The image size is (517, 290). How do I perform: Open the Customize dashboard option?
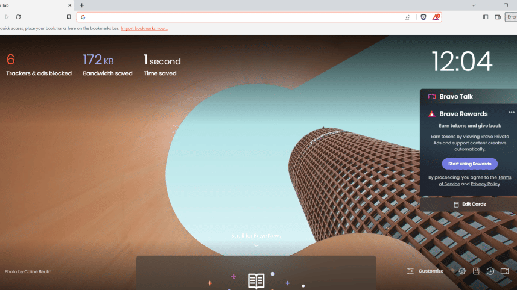(425, 271)
